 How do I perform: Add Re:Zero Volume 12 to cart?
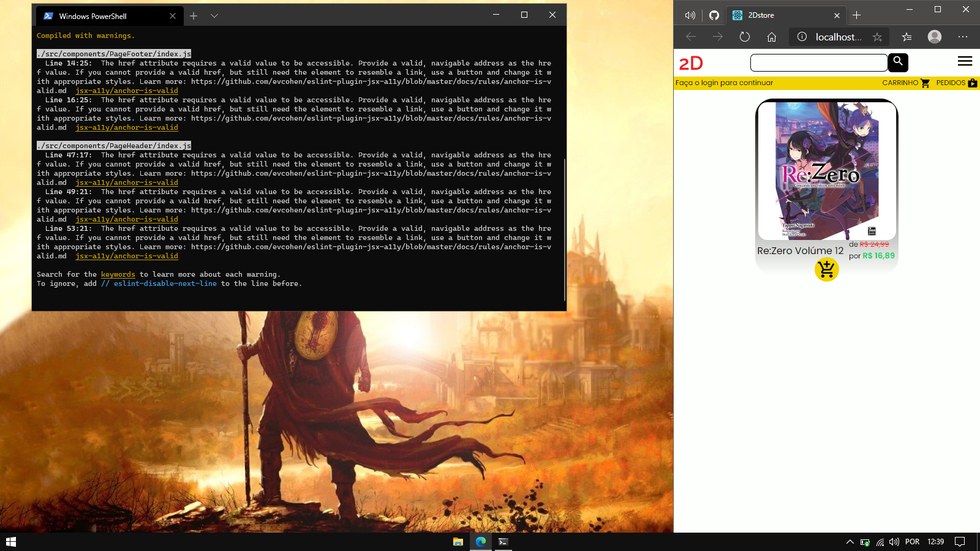[x=826, y=269]
